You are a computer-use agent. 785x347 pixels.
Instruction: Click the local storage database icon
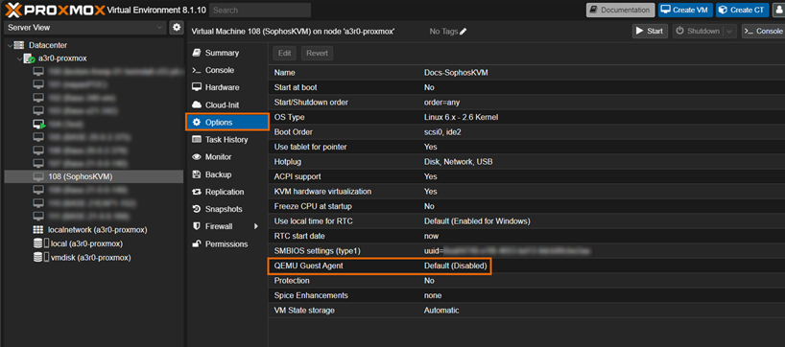click(x=38, y=243)
